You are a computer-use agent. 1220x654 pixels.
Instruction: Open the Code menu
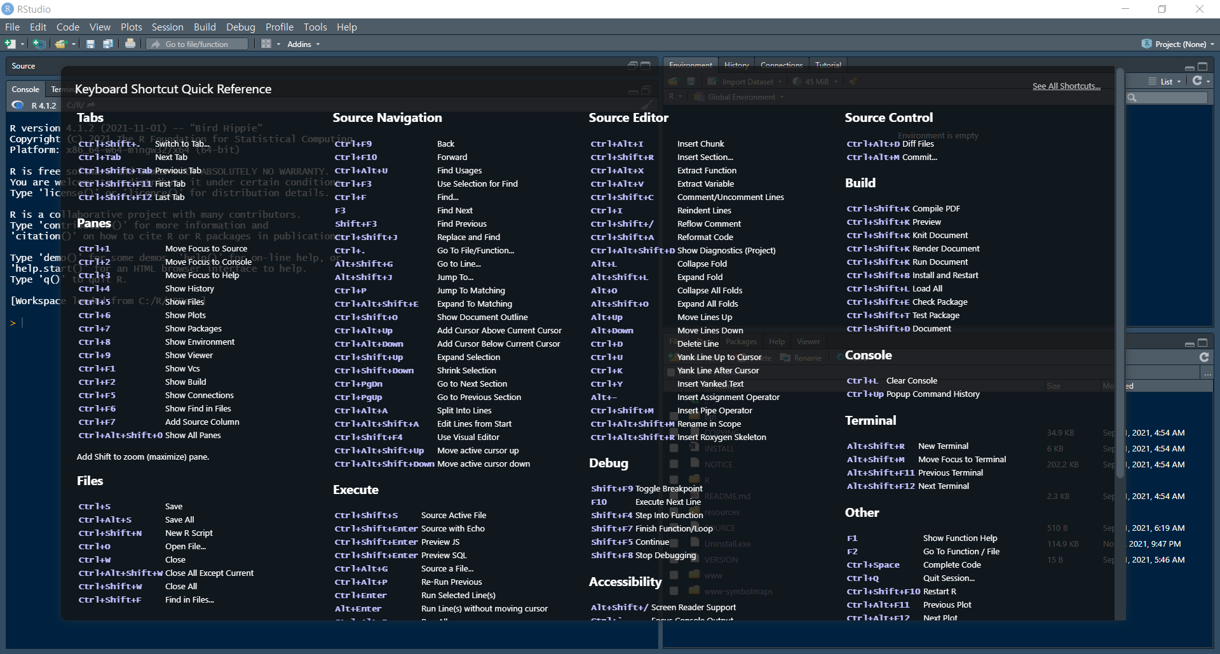coord(67,27)
